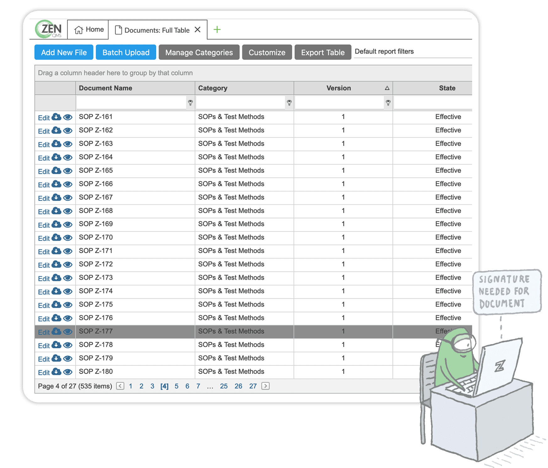Go to the previous page arrow
This screenshot has width=548, height=468.
tap(120, 386)
